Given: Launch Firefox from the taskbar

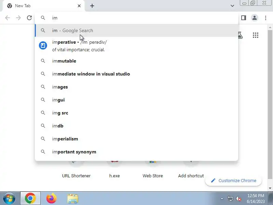Looking at the screenshot, I should pos(52,198).
